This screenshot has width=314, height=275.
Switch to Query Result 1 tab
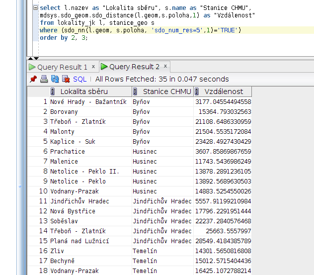click(x=62, y=67)
